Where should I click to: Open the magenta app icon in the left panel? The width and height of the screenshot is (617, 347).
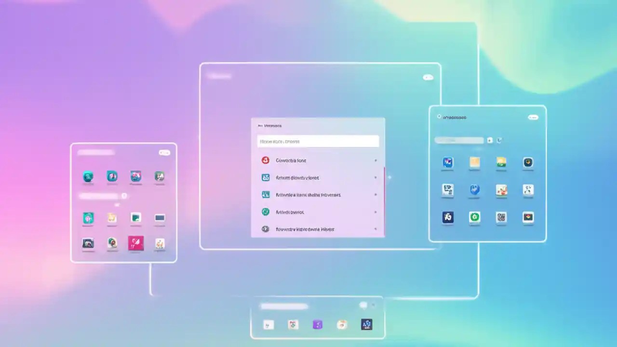(136, 243)
